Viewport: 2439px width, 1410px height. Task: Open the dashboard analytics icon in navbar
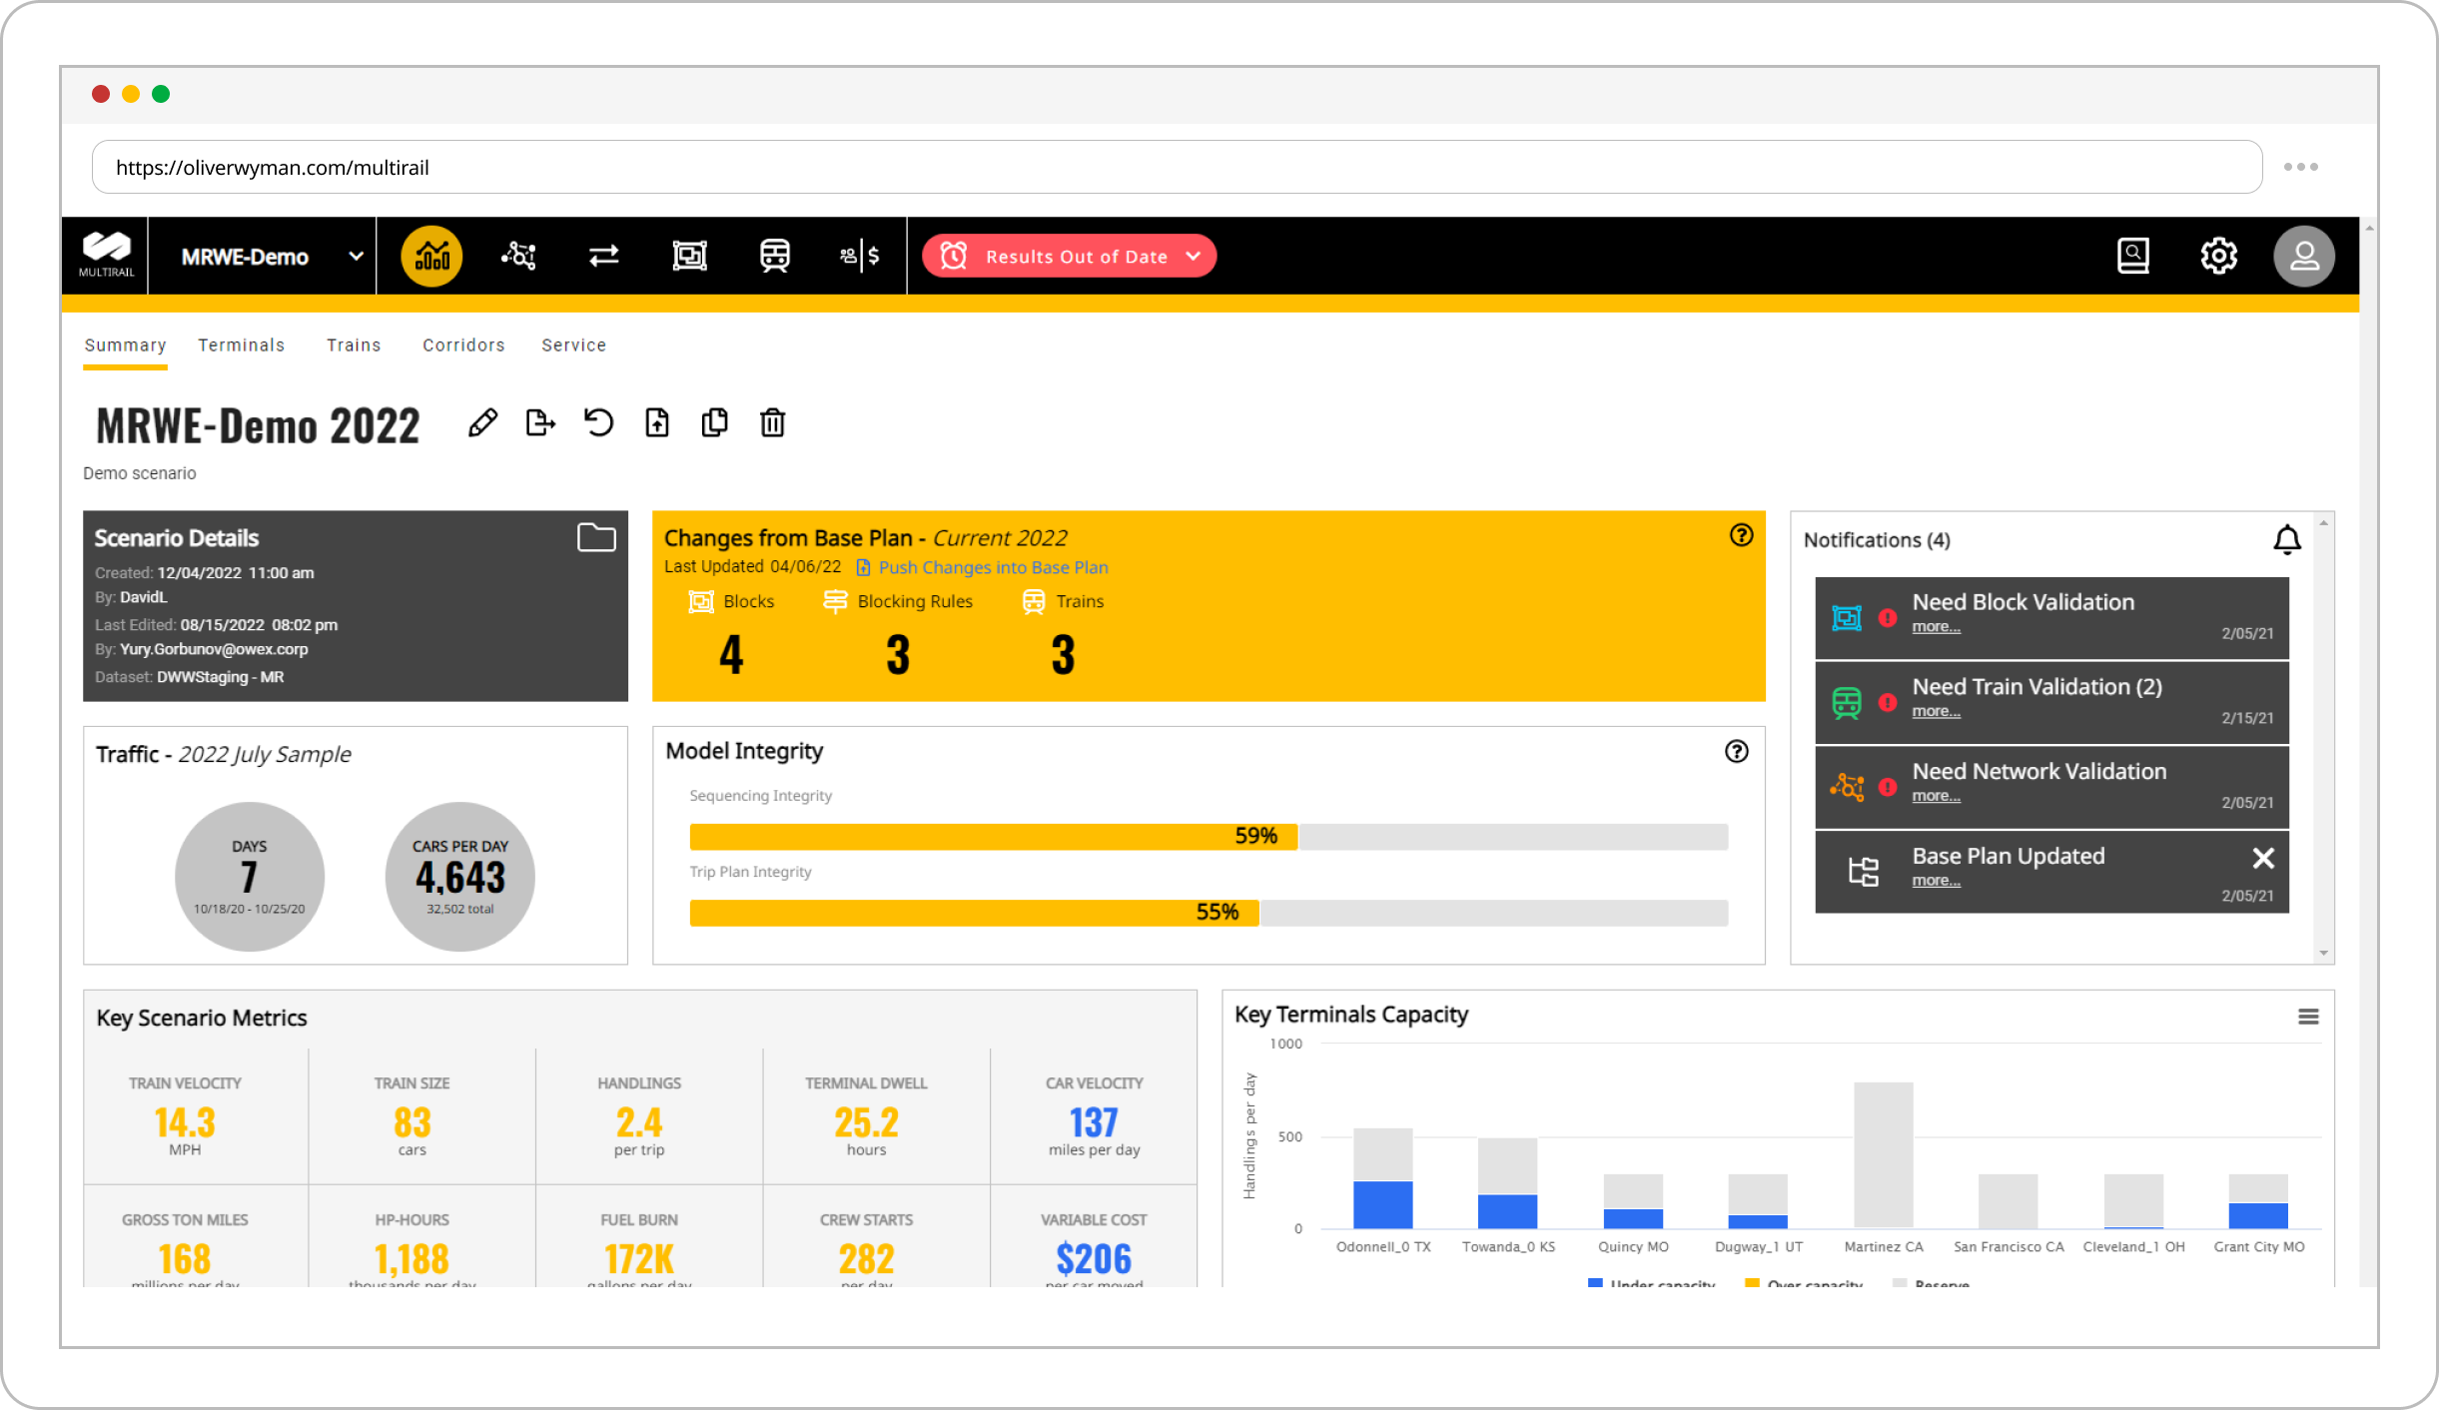tap(431, 257)
